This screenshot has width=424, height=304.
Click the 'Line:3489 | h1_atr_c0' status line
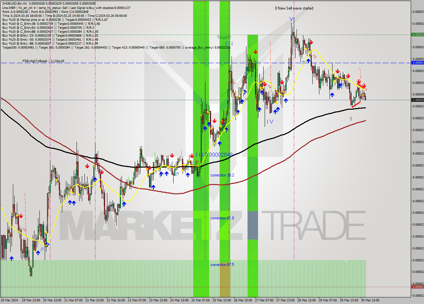click(66, 8)
